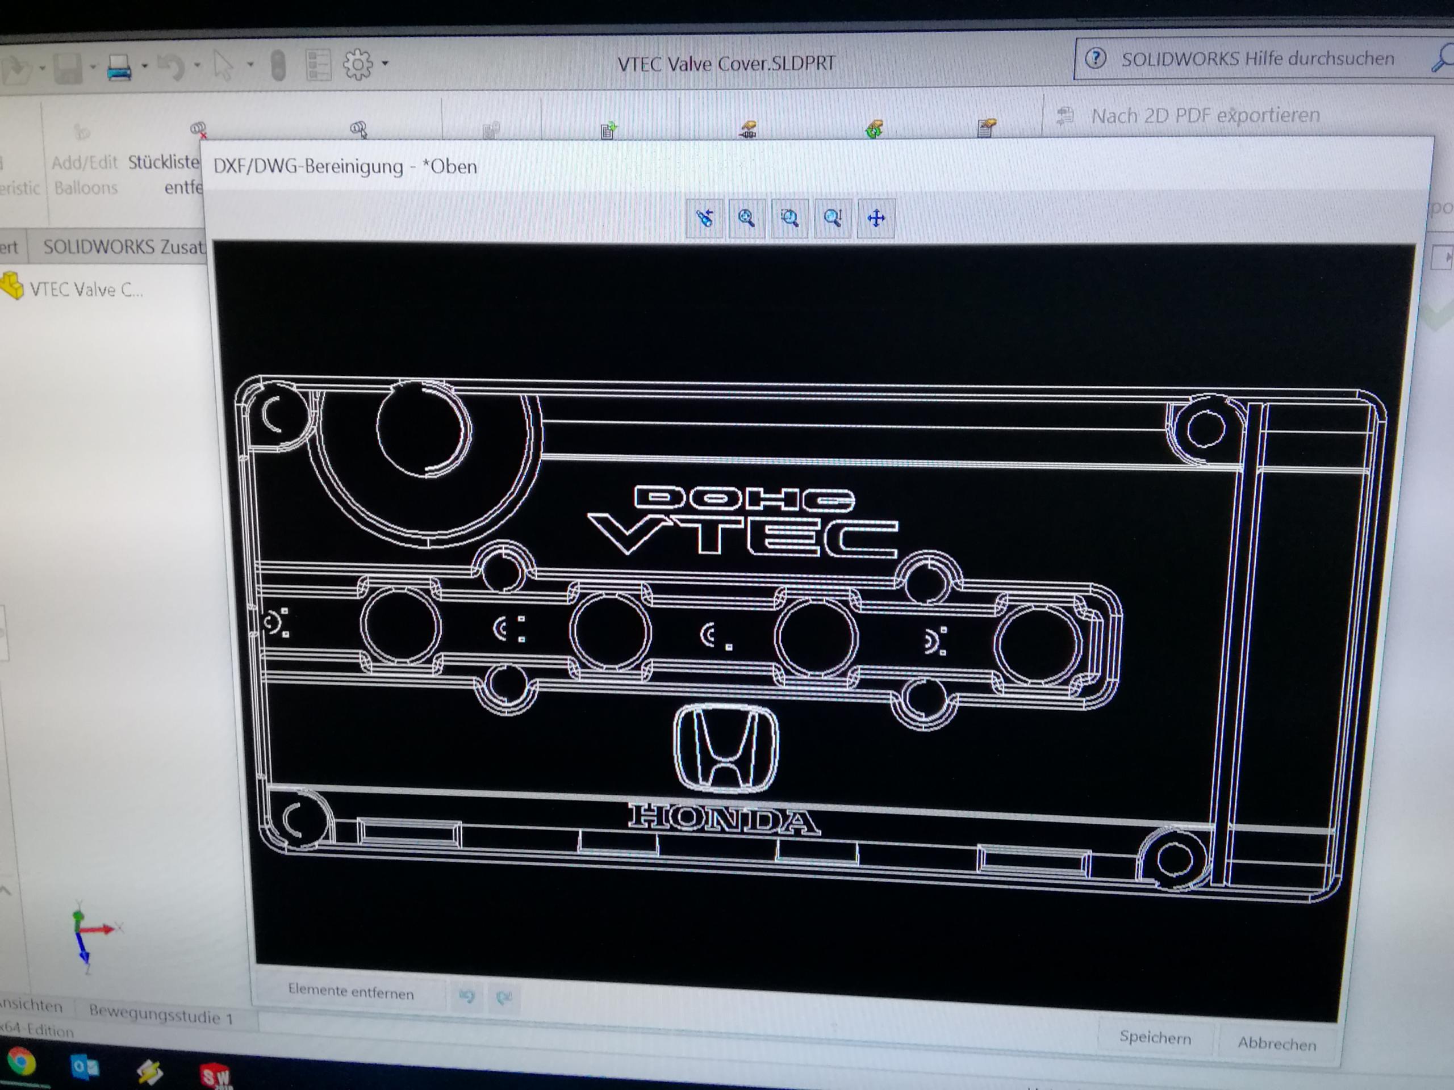Open the dropdown arrow next to the print icon
This screenshot has width=1454, height=1090.
pyautogui.click(x=145, y=66)
